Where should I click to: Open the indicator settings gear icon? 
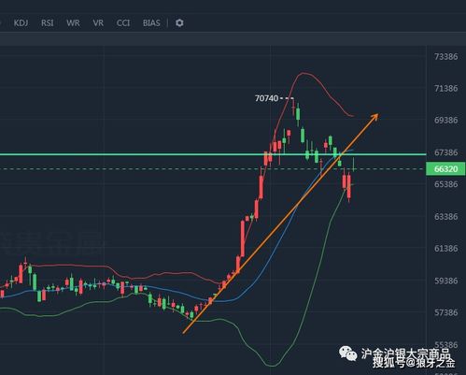179,22
